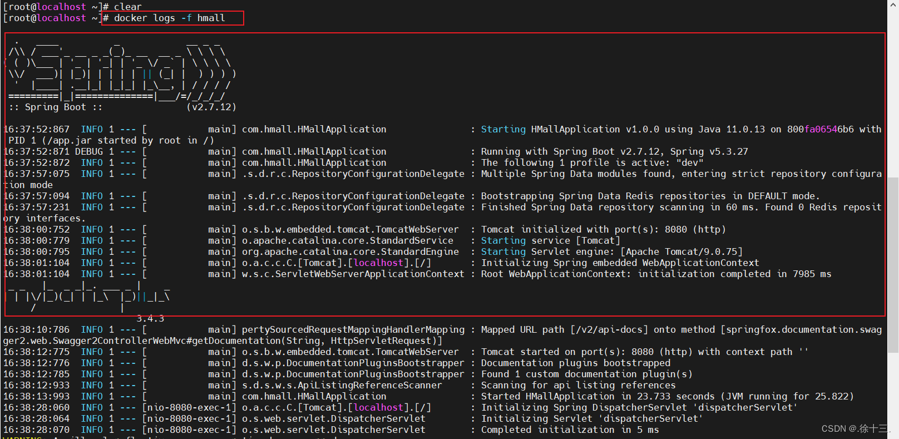Select the '(v2.7.12)' version text

tap(211, 107)
